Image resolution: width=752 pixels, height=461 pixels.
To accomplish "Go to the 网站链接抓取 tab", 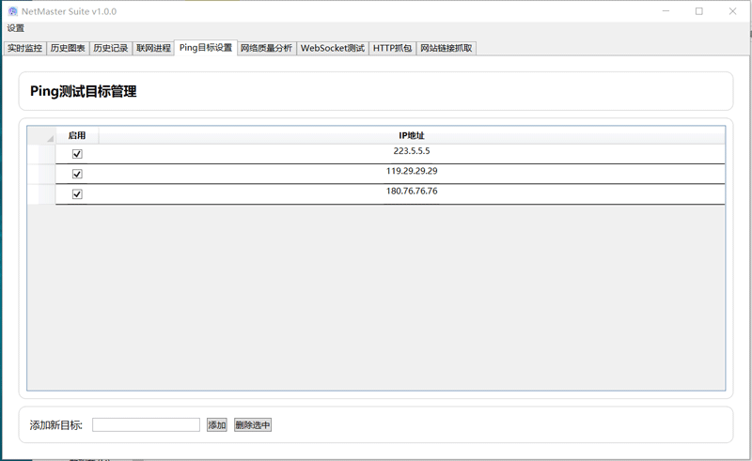I will pos(446,48).
